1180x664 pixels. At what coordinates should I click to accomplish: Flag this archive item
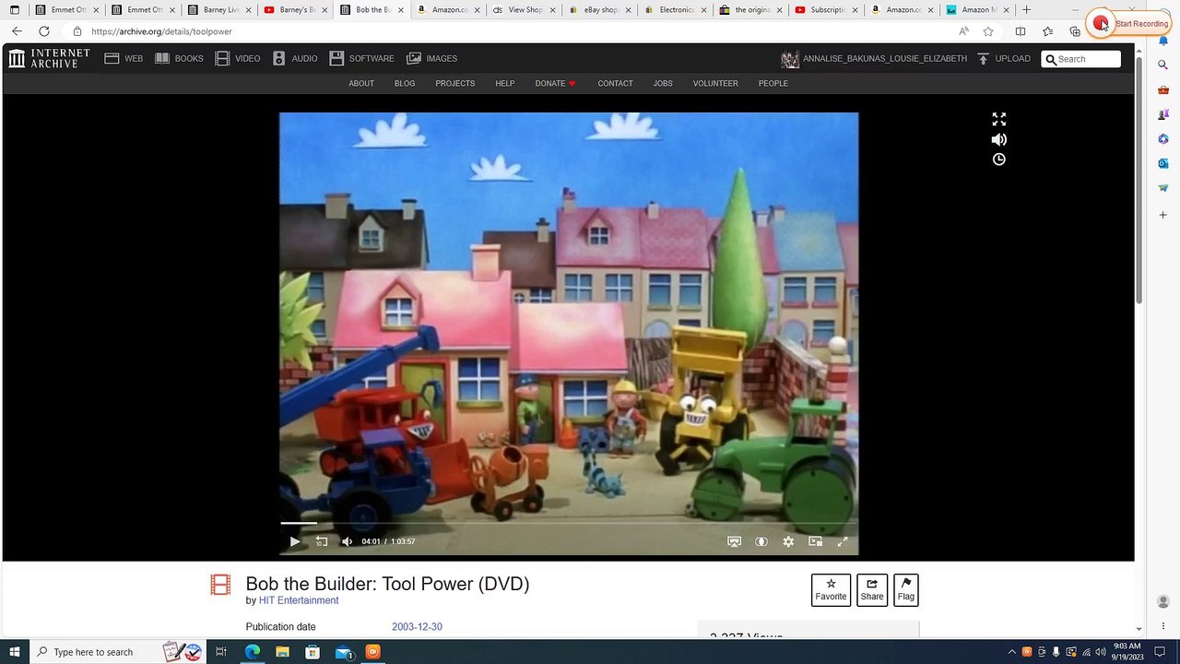coord(906,590)
